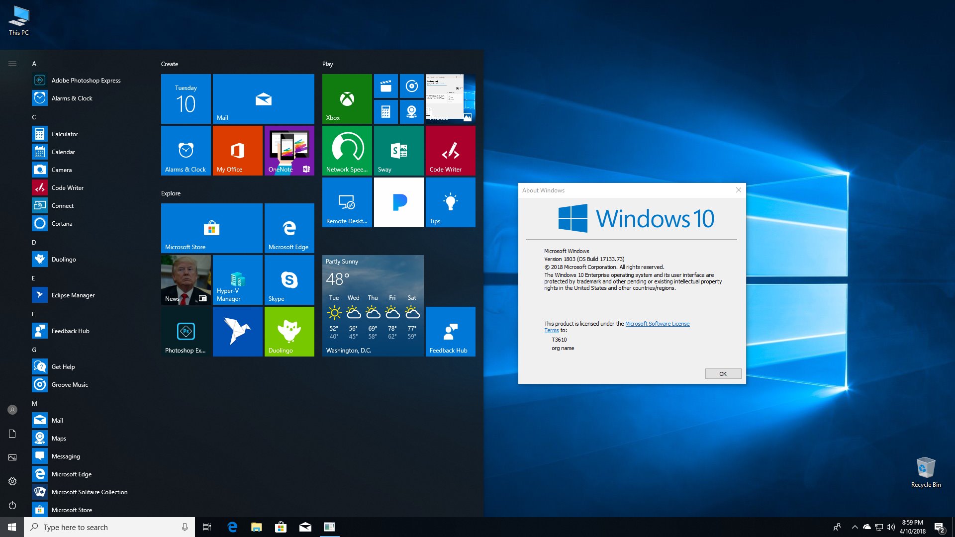The image size is (955, 537).
Task: Open the green Duolingo tile
Action: coord(289,332)
